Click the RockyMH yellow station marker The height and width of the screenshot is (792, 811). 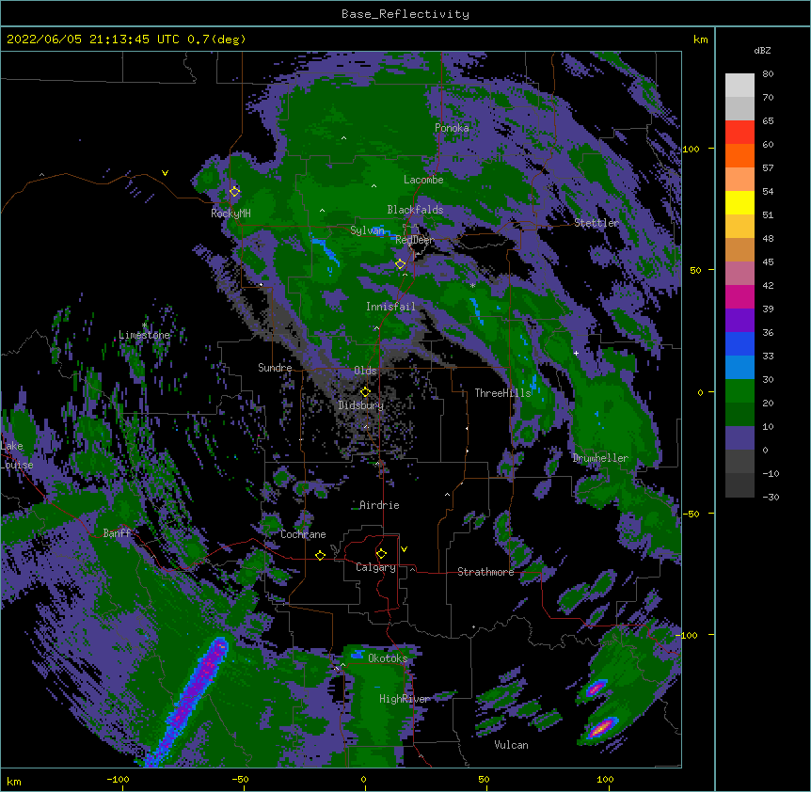(234, 191)
